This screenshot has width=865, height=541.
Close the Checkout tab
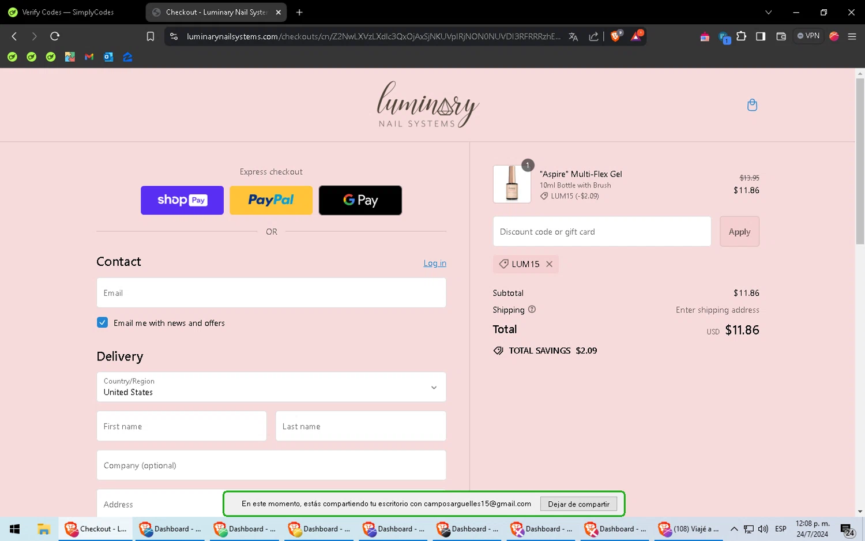pos(279,12)
